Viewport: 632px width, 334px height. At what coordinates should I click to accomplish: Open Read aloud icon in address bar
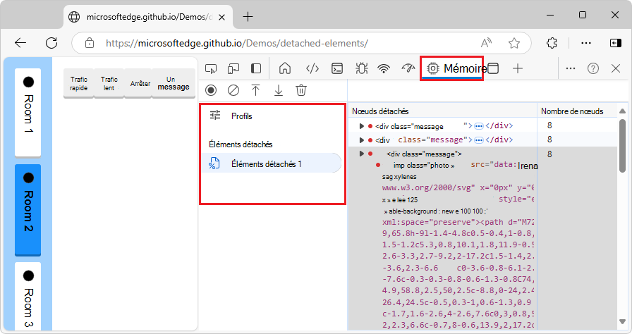pos(487,43)
